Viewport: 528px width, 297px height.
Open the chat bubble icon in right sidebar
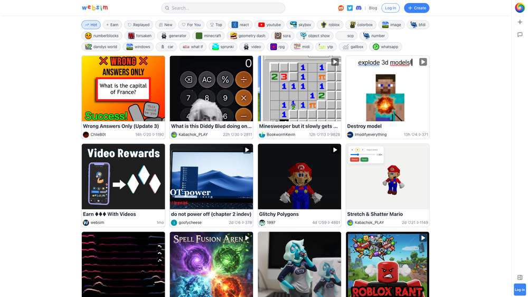[x=520, y=35]
